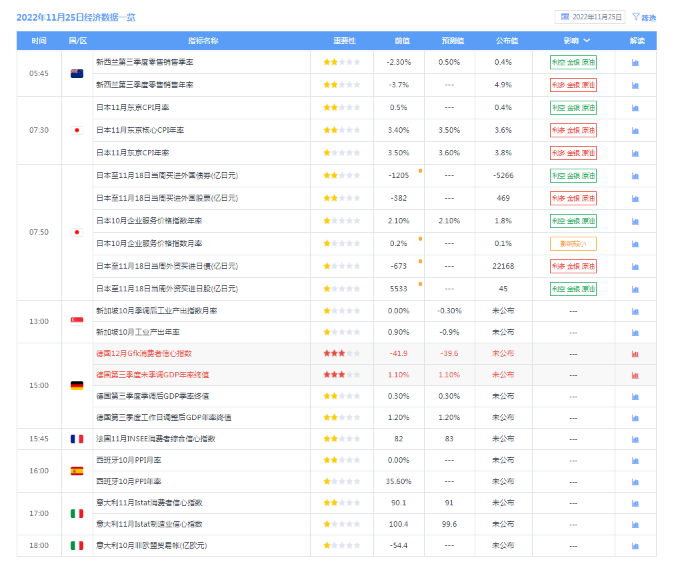Open chart icon for 当周外资买进日债 row
Viewport: 684px width, 570px height.
[x=635, y=267]
